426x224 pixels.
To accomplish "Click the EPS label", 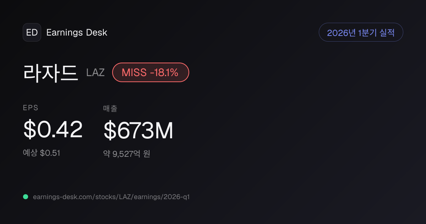I will click(31, 108).
